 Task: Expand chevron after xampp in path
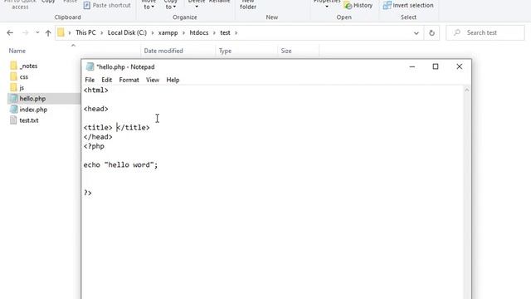(x=183, y=33)
